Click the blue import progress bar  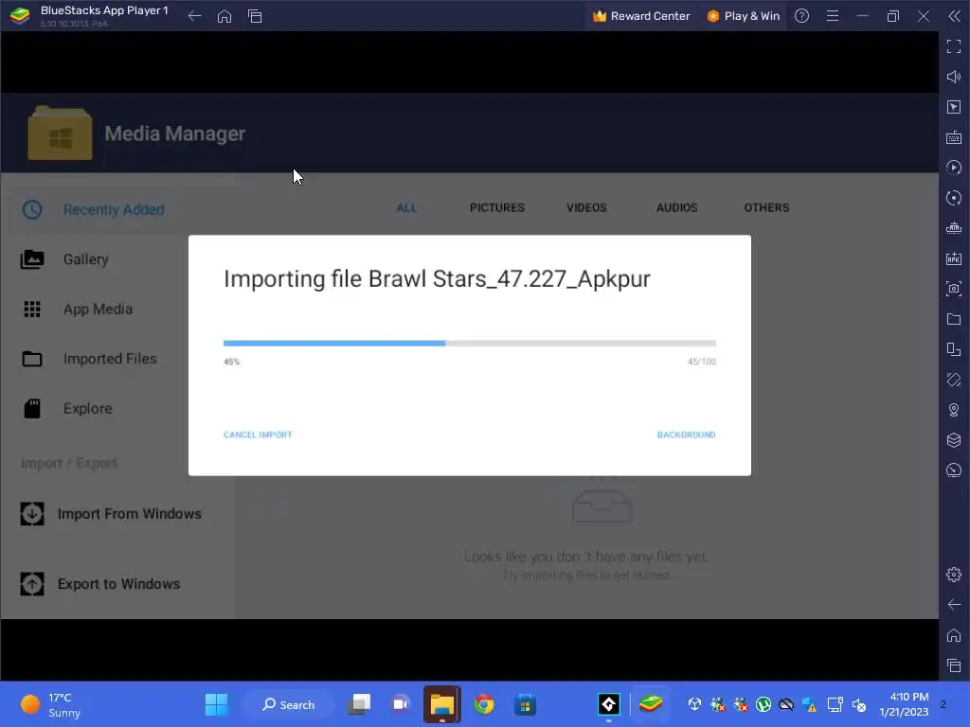tap(470, 343)
